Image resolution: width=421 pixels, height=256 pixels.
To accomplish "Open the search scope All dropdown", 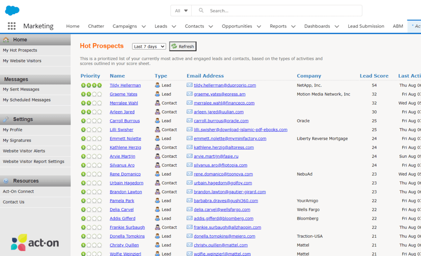I will 181,10.
